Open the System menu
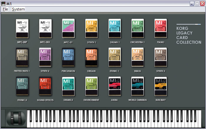 point(18,9)
